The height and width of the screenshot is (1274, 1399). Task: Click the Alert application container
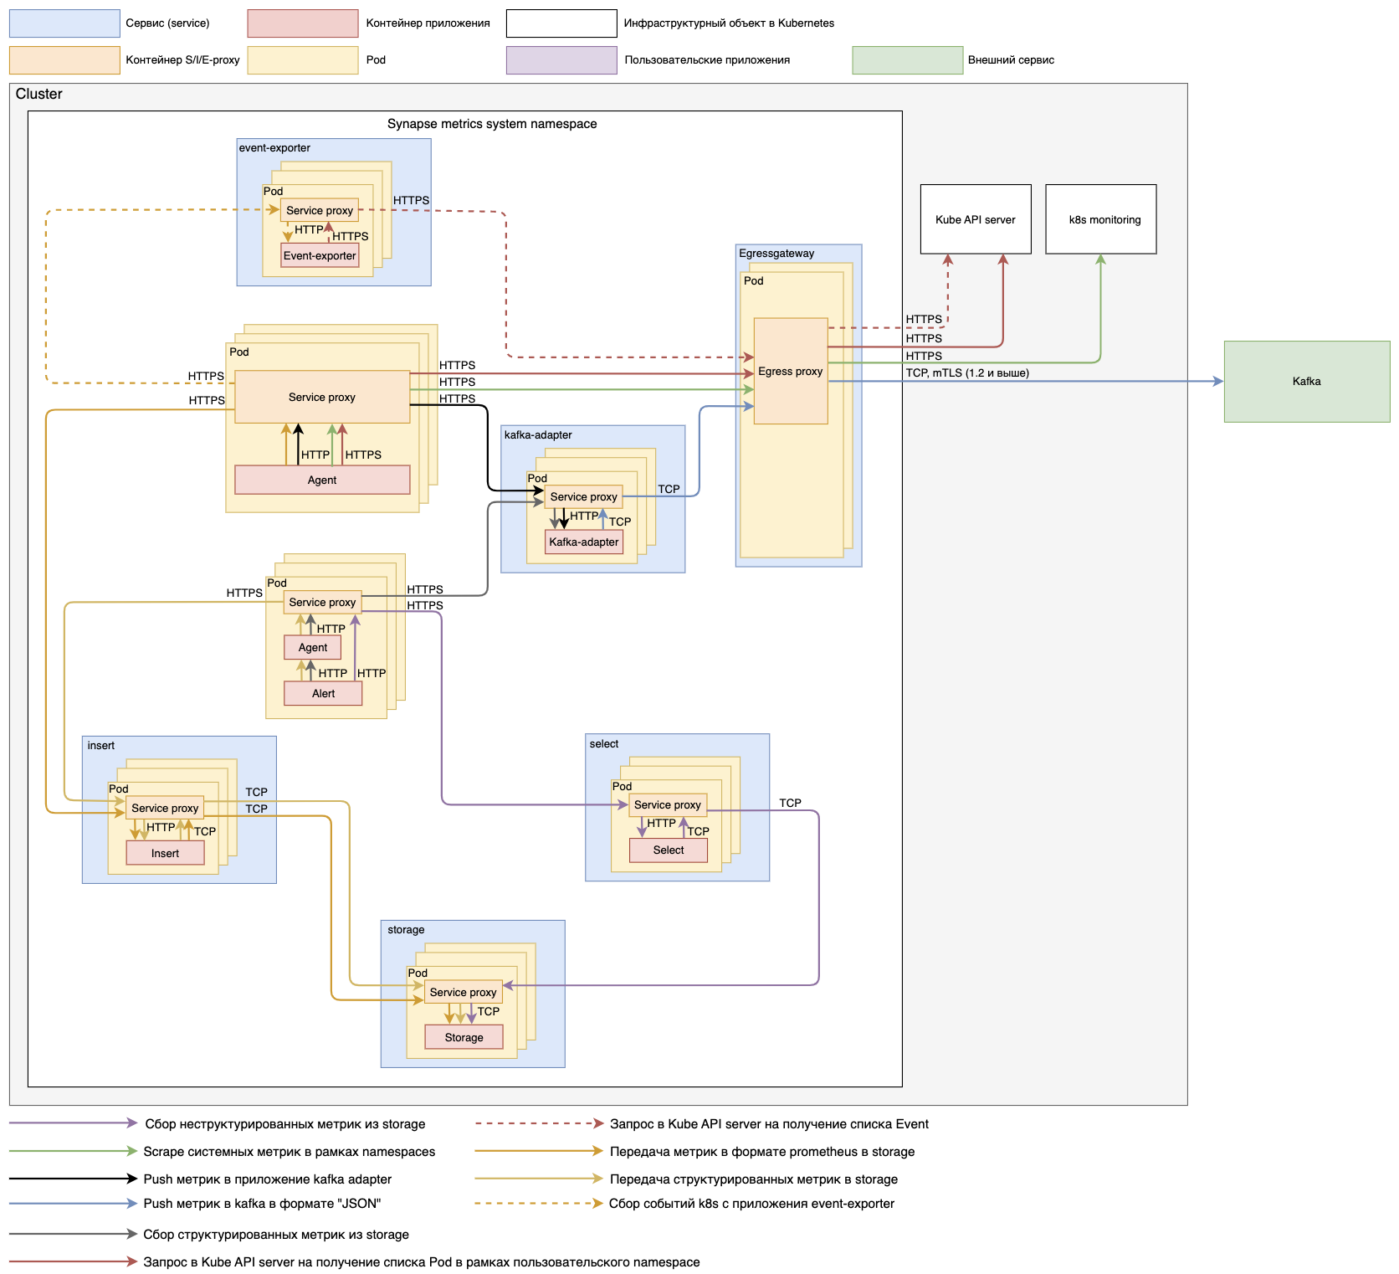click(x=323, y=693)
